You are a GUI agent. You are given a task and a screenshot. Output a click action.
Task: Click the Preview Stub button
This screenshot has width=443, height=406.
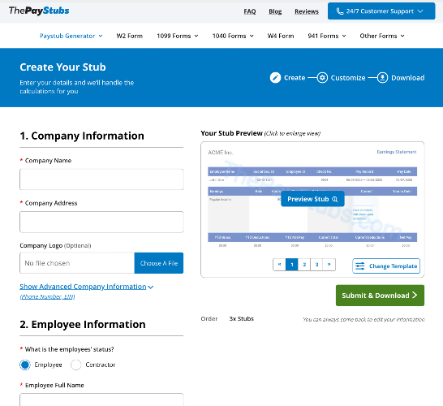[x=312, y=199]
